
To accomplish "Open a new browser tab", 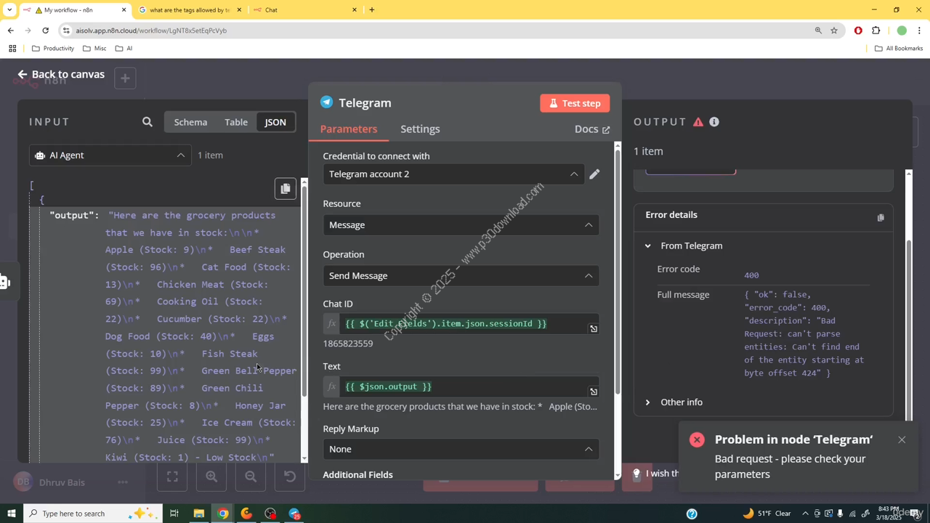I will click(372, 10).
